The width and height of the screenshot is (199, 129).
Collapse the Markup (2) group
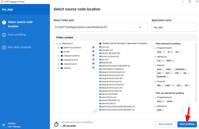[x=155, y=57]
